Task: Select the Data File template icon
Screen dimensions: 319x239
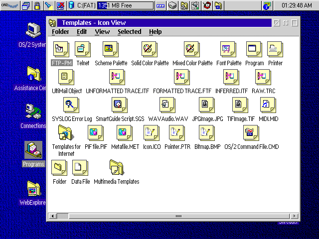Action: [x=80, y=168]
